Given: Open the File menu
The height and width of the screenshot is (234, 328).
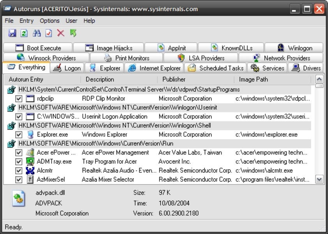Looking at the screenshot, I should coord(9,21).
